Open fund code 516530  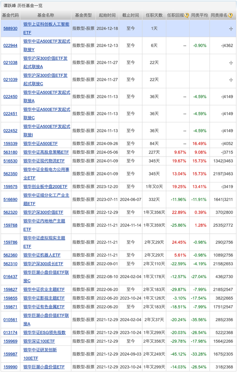10,161
